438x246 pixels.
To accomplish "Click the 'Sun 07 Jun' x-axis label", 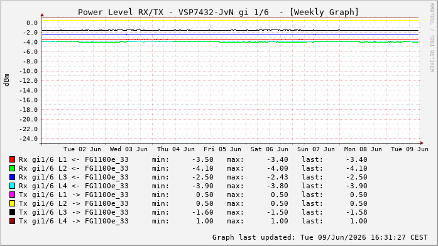I will click(316, 149).
